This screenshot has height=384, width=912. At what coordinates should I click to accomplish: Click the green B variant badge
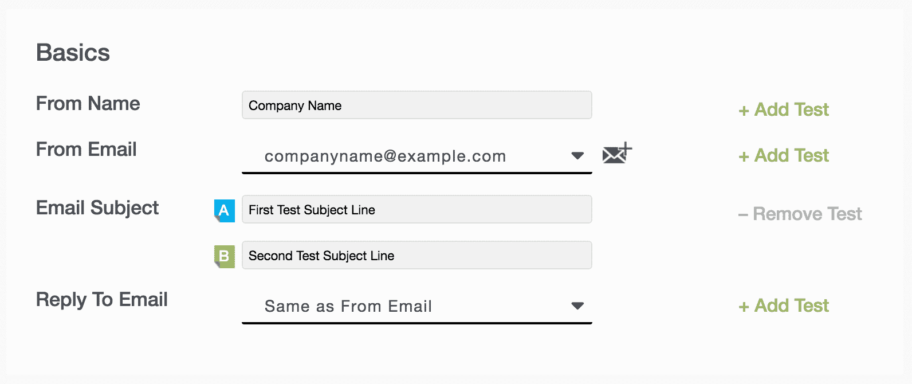pyautogui.click(x=224, y=256)
